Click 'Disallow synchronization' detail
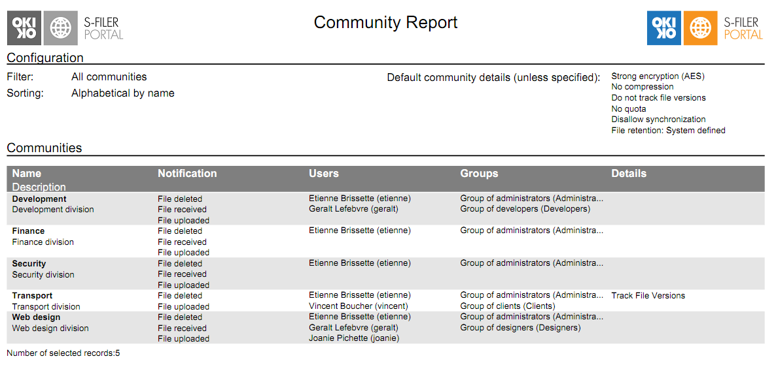This screenshot has height=367, width=776. coord(658,120)
